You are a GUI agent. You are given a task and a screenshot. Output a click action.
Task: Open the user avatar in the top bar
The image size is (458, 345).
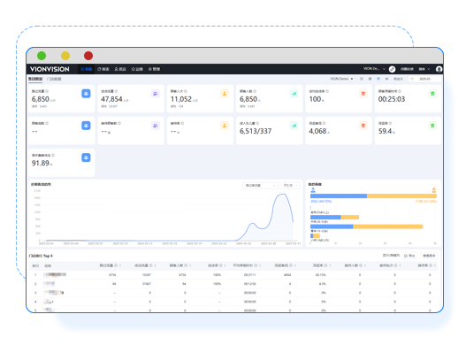[x=439, y=69]
